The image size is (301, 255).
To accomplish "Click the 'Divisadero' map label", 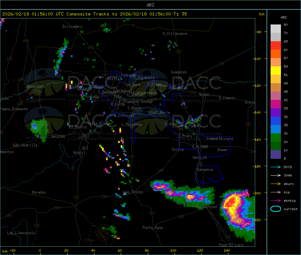I will pos(72,26).
